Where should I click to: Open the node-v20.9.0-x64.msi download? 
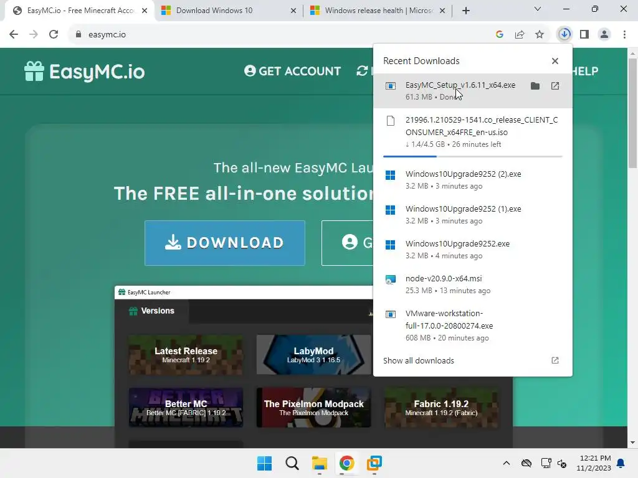[x=473, y=284]
